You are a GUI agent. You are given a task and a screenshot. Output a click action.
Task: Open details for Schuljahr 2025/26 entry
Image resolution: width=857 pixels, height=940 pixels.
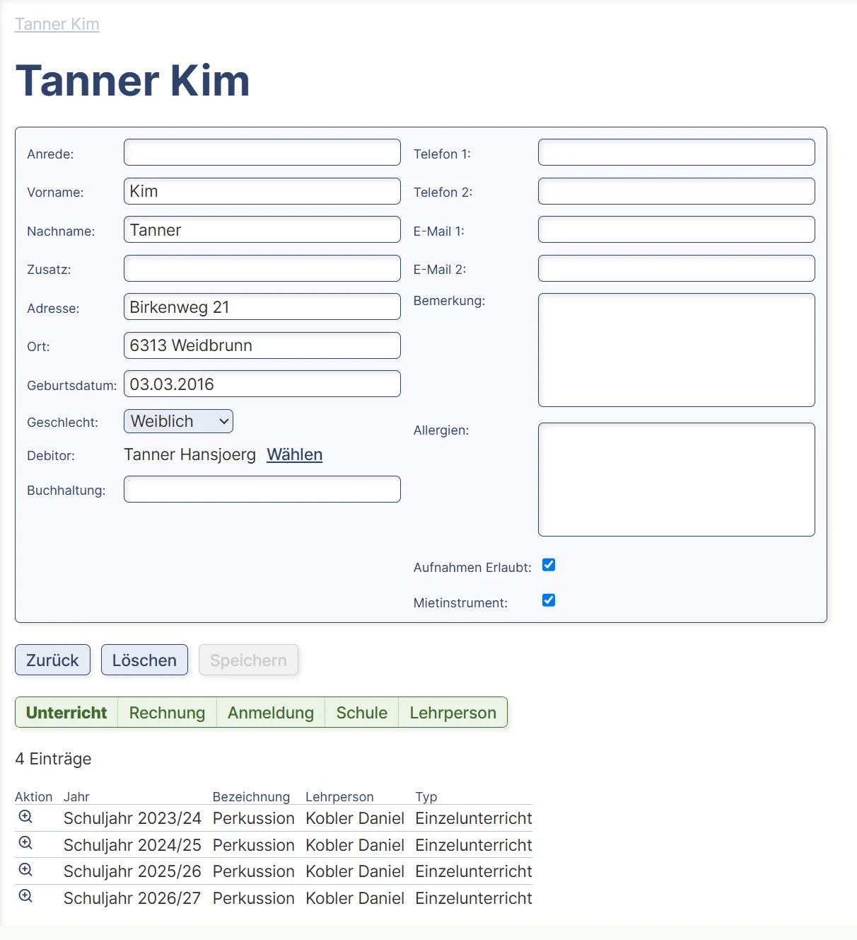tap(25, 870)
